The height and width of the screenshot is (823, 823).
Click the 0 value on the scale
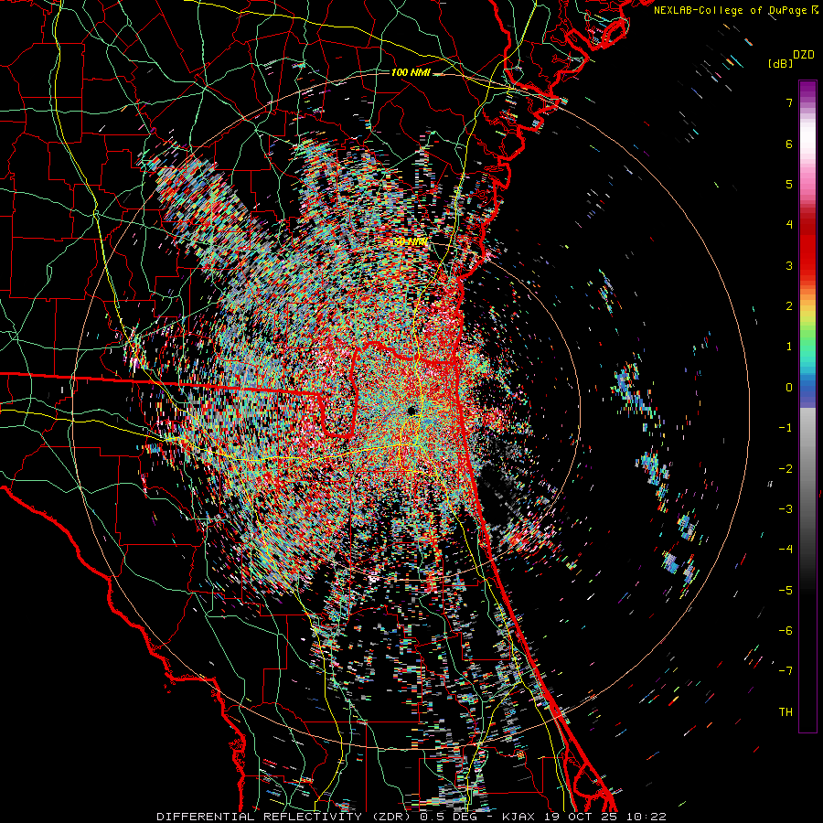[789, 388]
